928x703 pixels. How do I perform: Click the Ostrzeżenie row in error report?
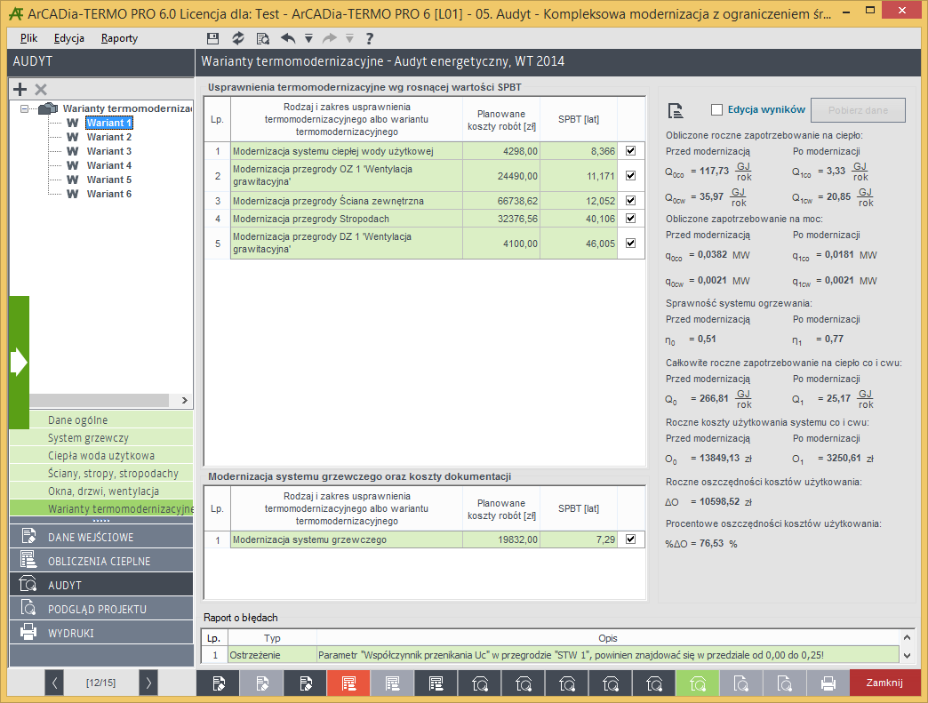click(550, 655)
